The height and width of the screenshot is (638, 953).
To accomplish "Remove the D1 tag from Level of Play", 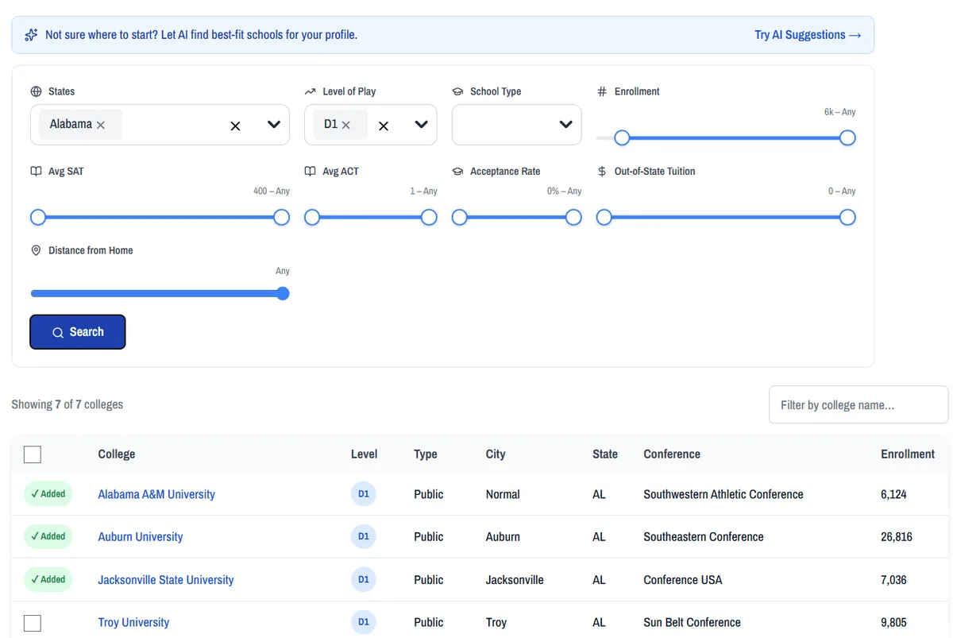I will click(x=345, y=125).
